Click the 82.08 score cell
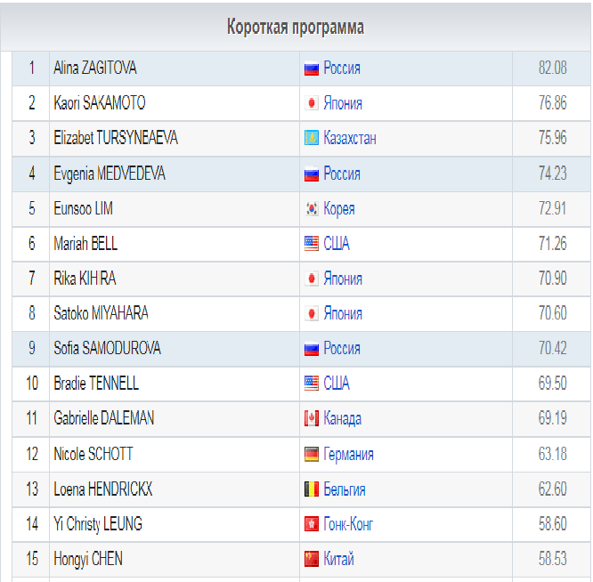Viewport: 593px width, 582px height. 552,69
